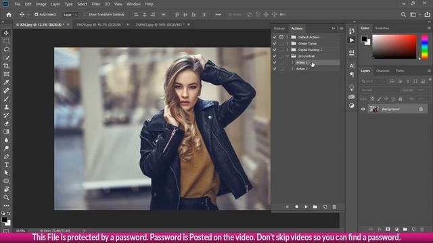Screen dimensions: 433x243
Task: Select the Healing Brush bandage tool
Action: [6, 90]
